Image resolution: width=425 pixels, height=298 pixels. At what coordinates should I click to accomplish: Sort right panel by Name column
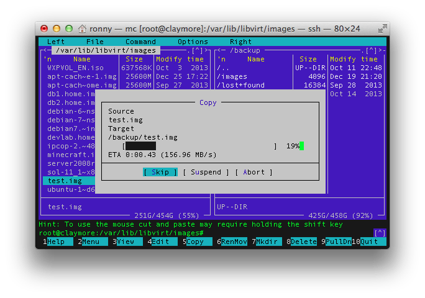point(256,59)
